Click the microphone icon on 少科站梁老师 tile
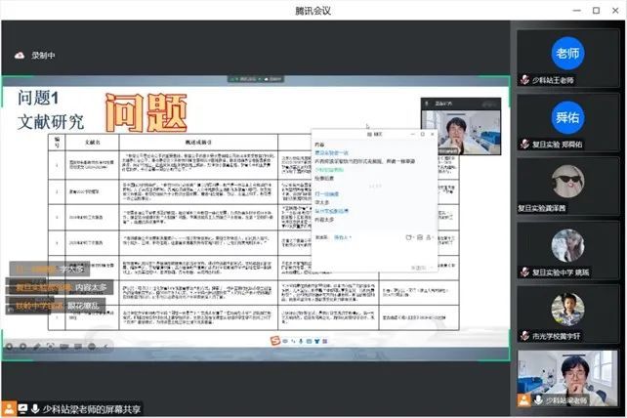The image size is (627, 418). [539, 399]
